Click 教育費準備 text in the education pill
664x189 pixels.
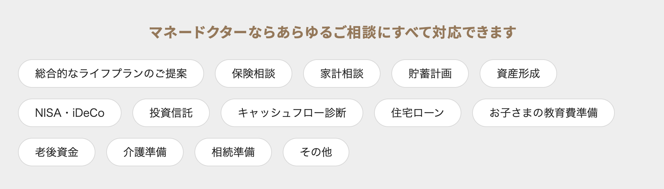coord(571,113)
